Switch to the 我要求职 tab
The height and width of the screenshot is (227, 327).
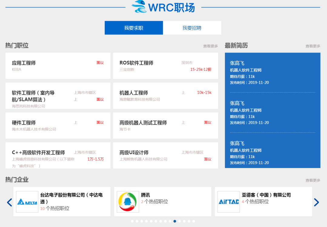[134, 28]
